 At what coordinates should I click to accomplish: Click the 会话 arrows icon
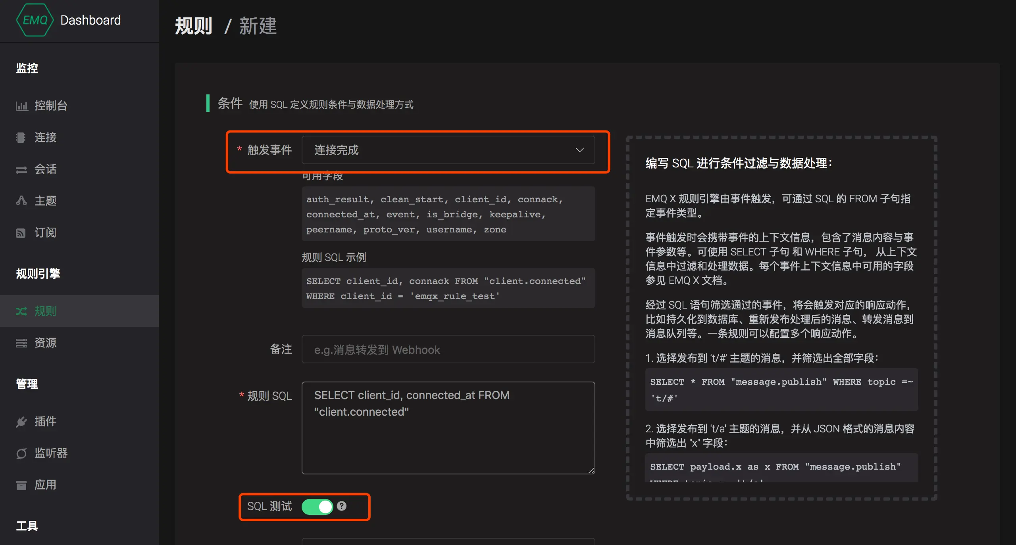(x=21, y=170)
